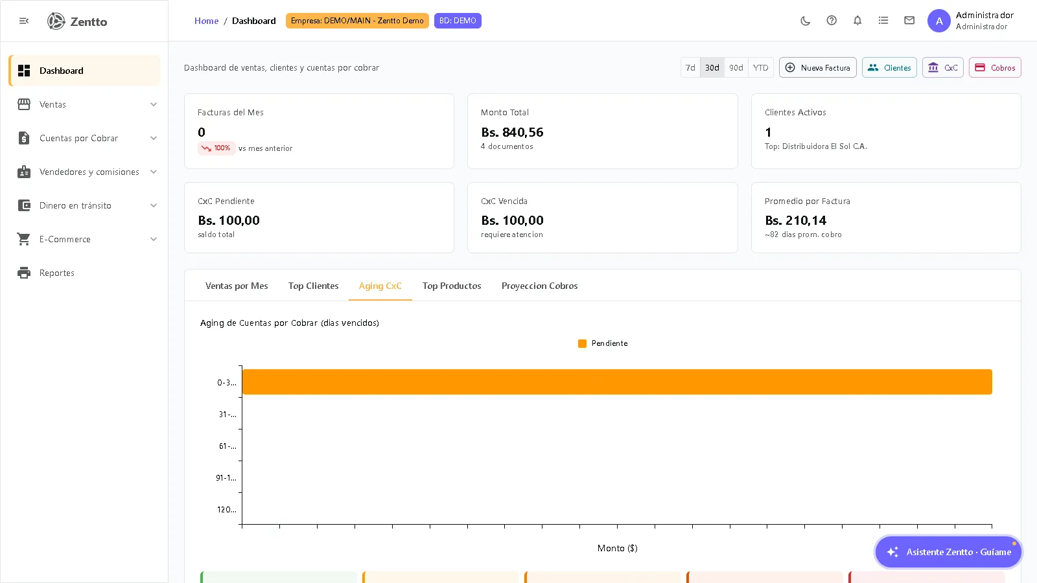This screenshot has height=583, width=1037.
Task: Click the Ventas storefront icon
Action: click(24, 104)
